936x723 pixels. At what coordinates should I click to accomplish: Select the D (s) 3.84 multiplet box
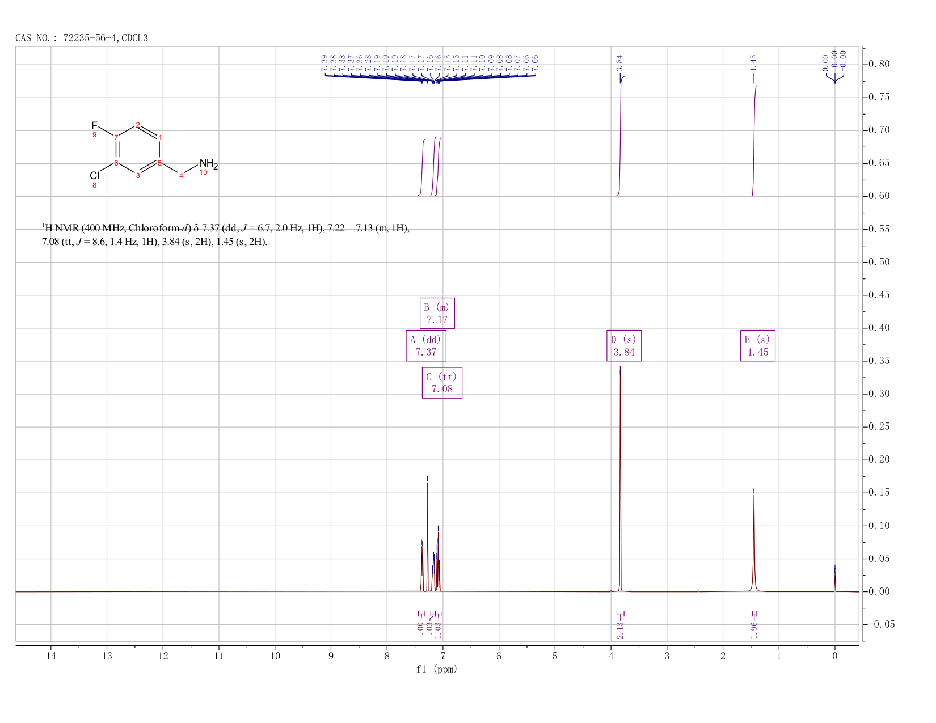(x=624, y=346)
